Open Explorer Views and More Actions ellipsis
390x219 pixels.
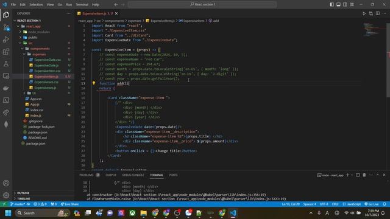69,13
